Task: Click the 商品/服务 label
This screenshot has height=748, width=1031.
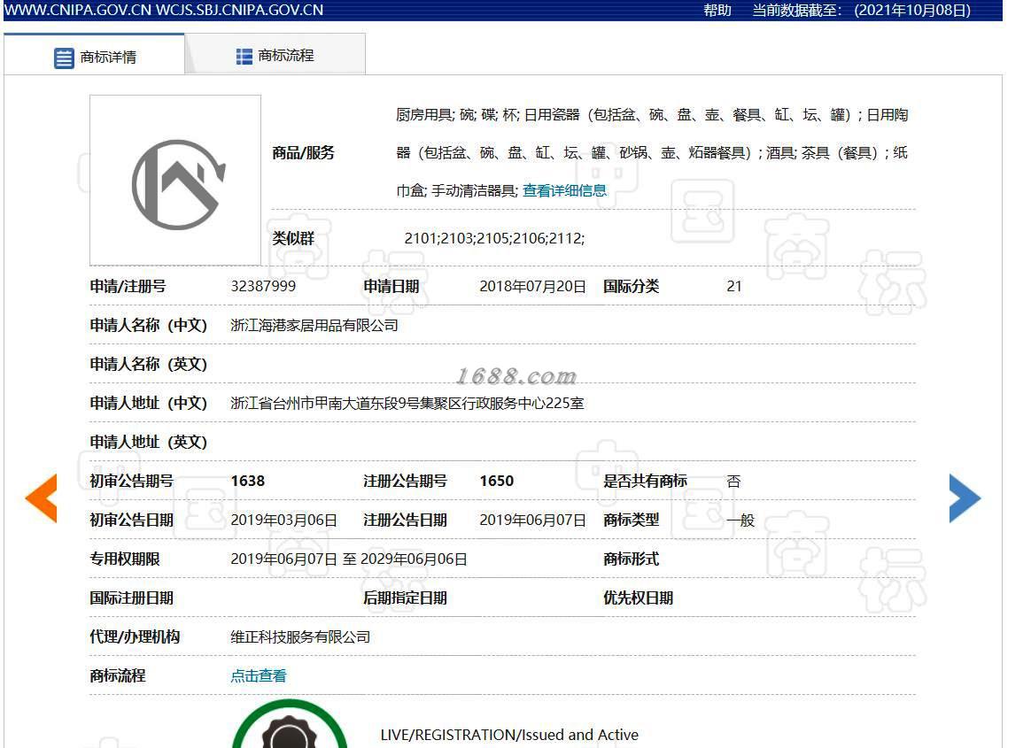Action: coord(303,153)
